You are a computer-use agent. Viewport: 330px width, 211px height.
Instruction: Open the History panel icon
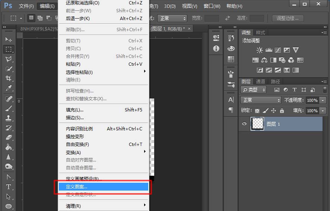point(231,38)
